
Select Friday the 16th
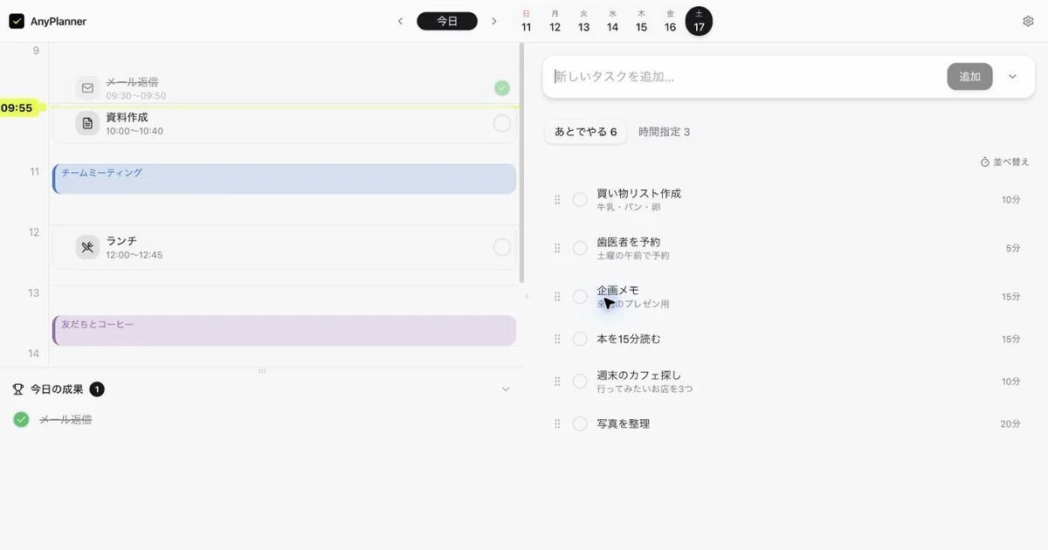pyautogui.click(x=670, y=22)
